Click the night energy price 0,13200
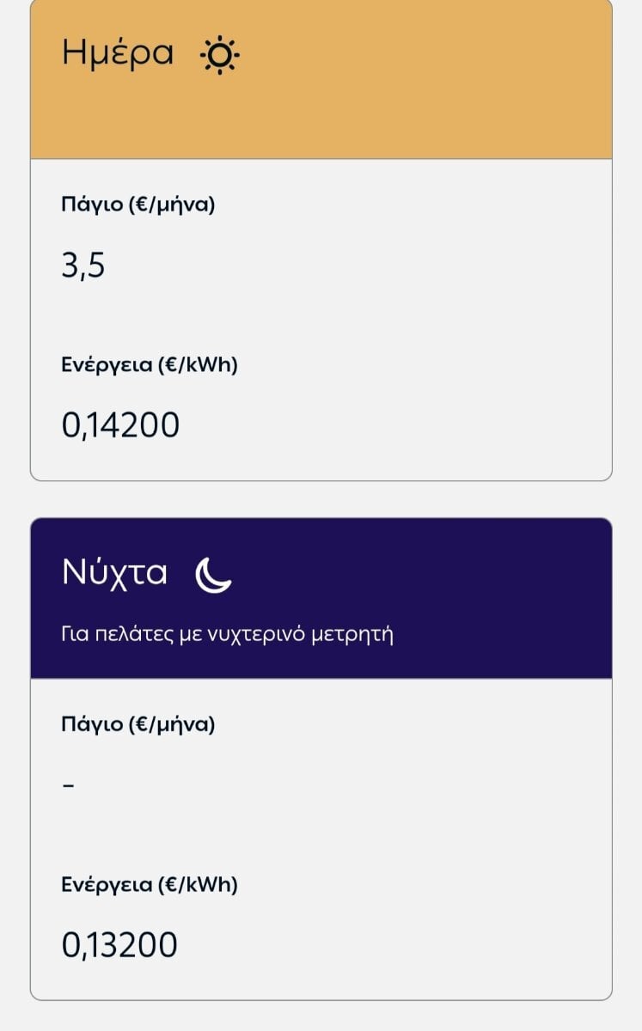The image size is (642, 1031). 120,945
